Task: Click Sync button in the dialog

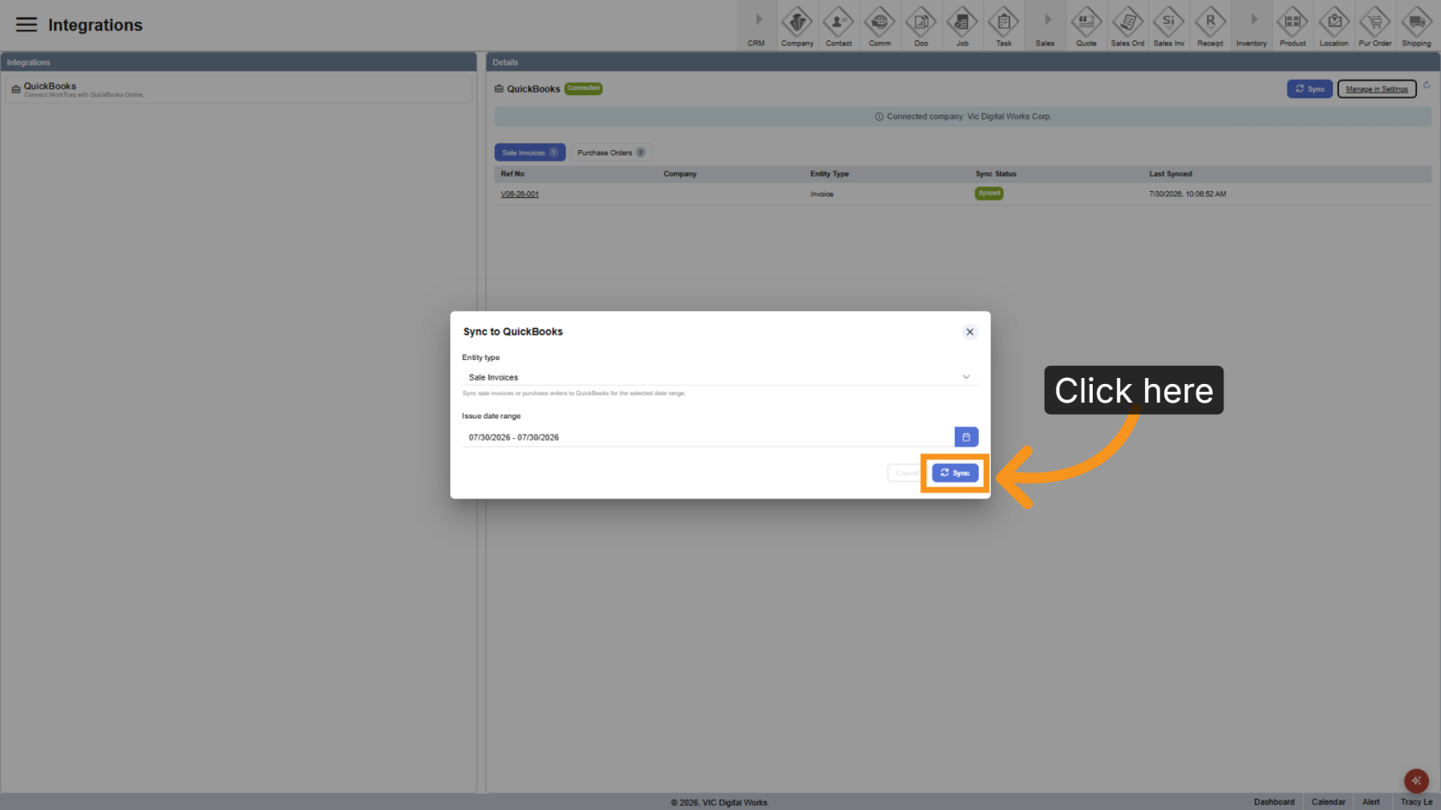Action: pos(956,473)
